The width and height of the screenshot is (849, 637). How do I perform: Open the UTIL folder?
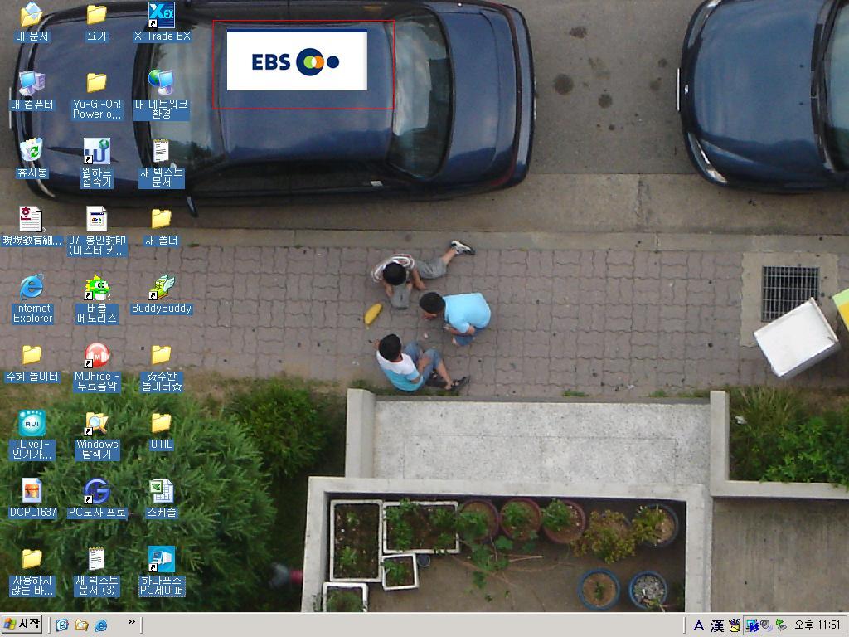coord(162,430)
